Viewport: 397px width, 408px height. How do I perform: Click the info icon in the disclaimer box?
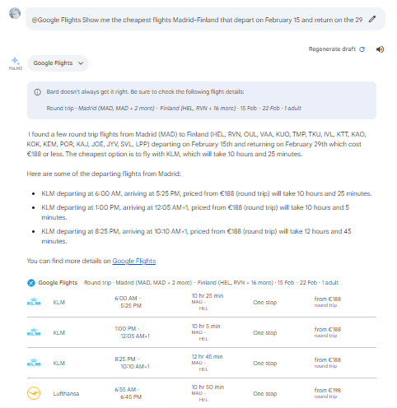[37, 92]
